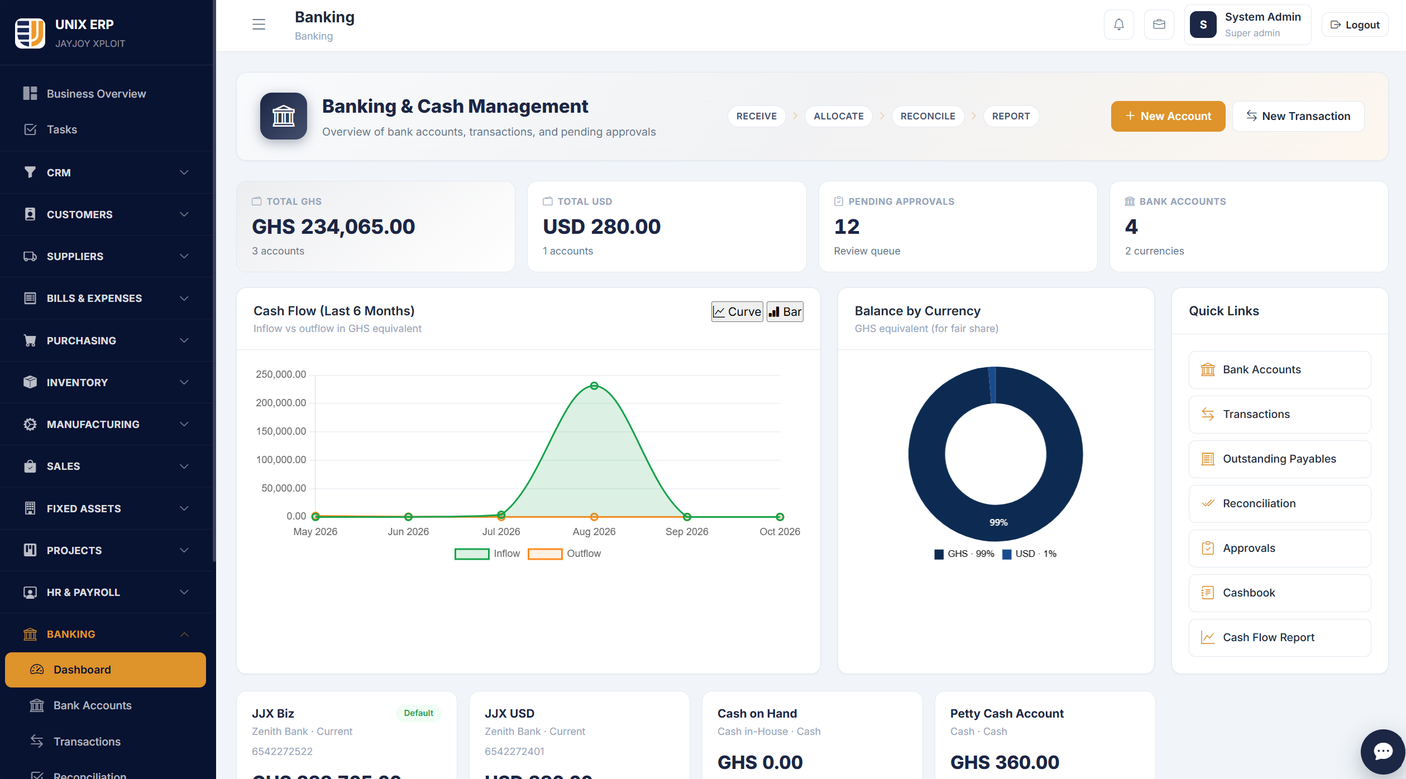Click the JJX Biz account card title
Screen dimensions: 1406x779
273,713
